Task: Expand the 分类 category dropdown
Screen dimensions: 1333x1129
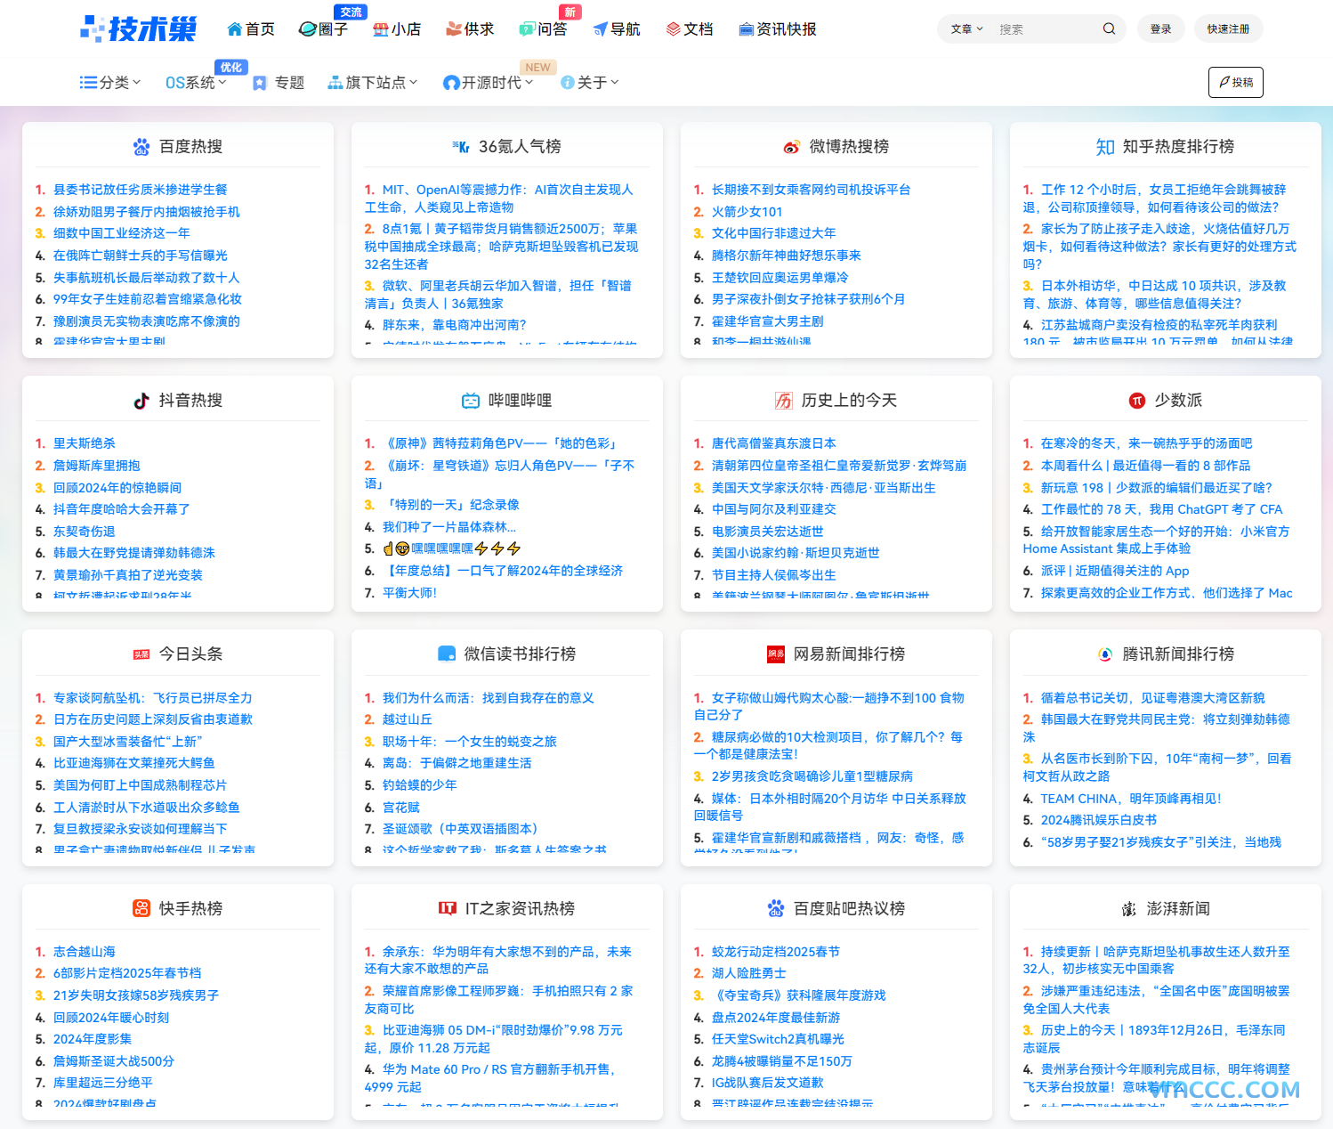Action: [x=110, y=83]
